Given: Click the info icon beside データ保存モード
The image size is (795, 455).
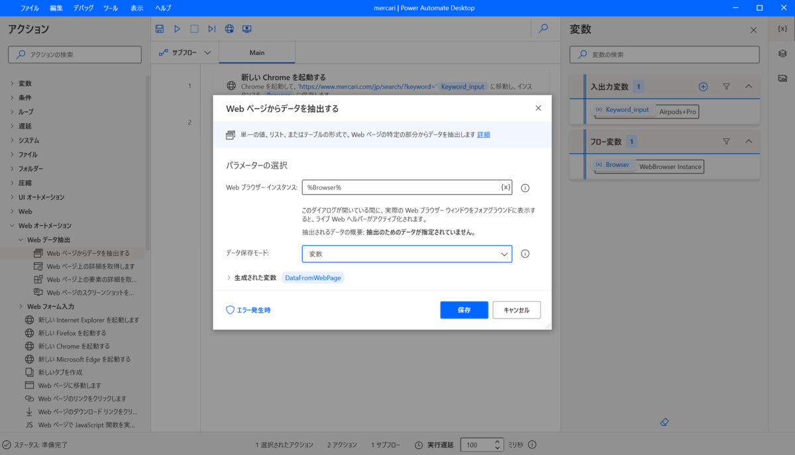Looking at the screenshot, I should pyautogui.click(x=525, y=254).
